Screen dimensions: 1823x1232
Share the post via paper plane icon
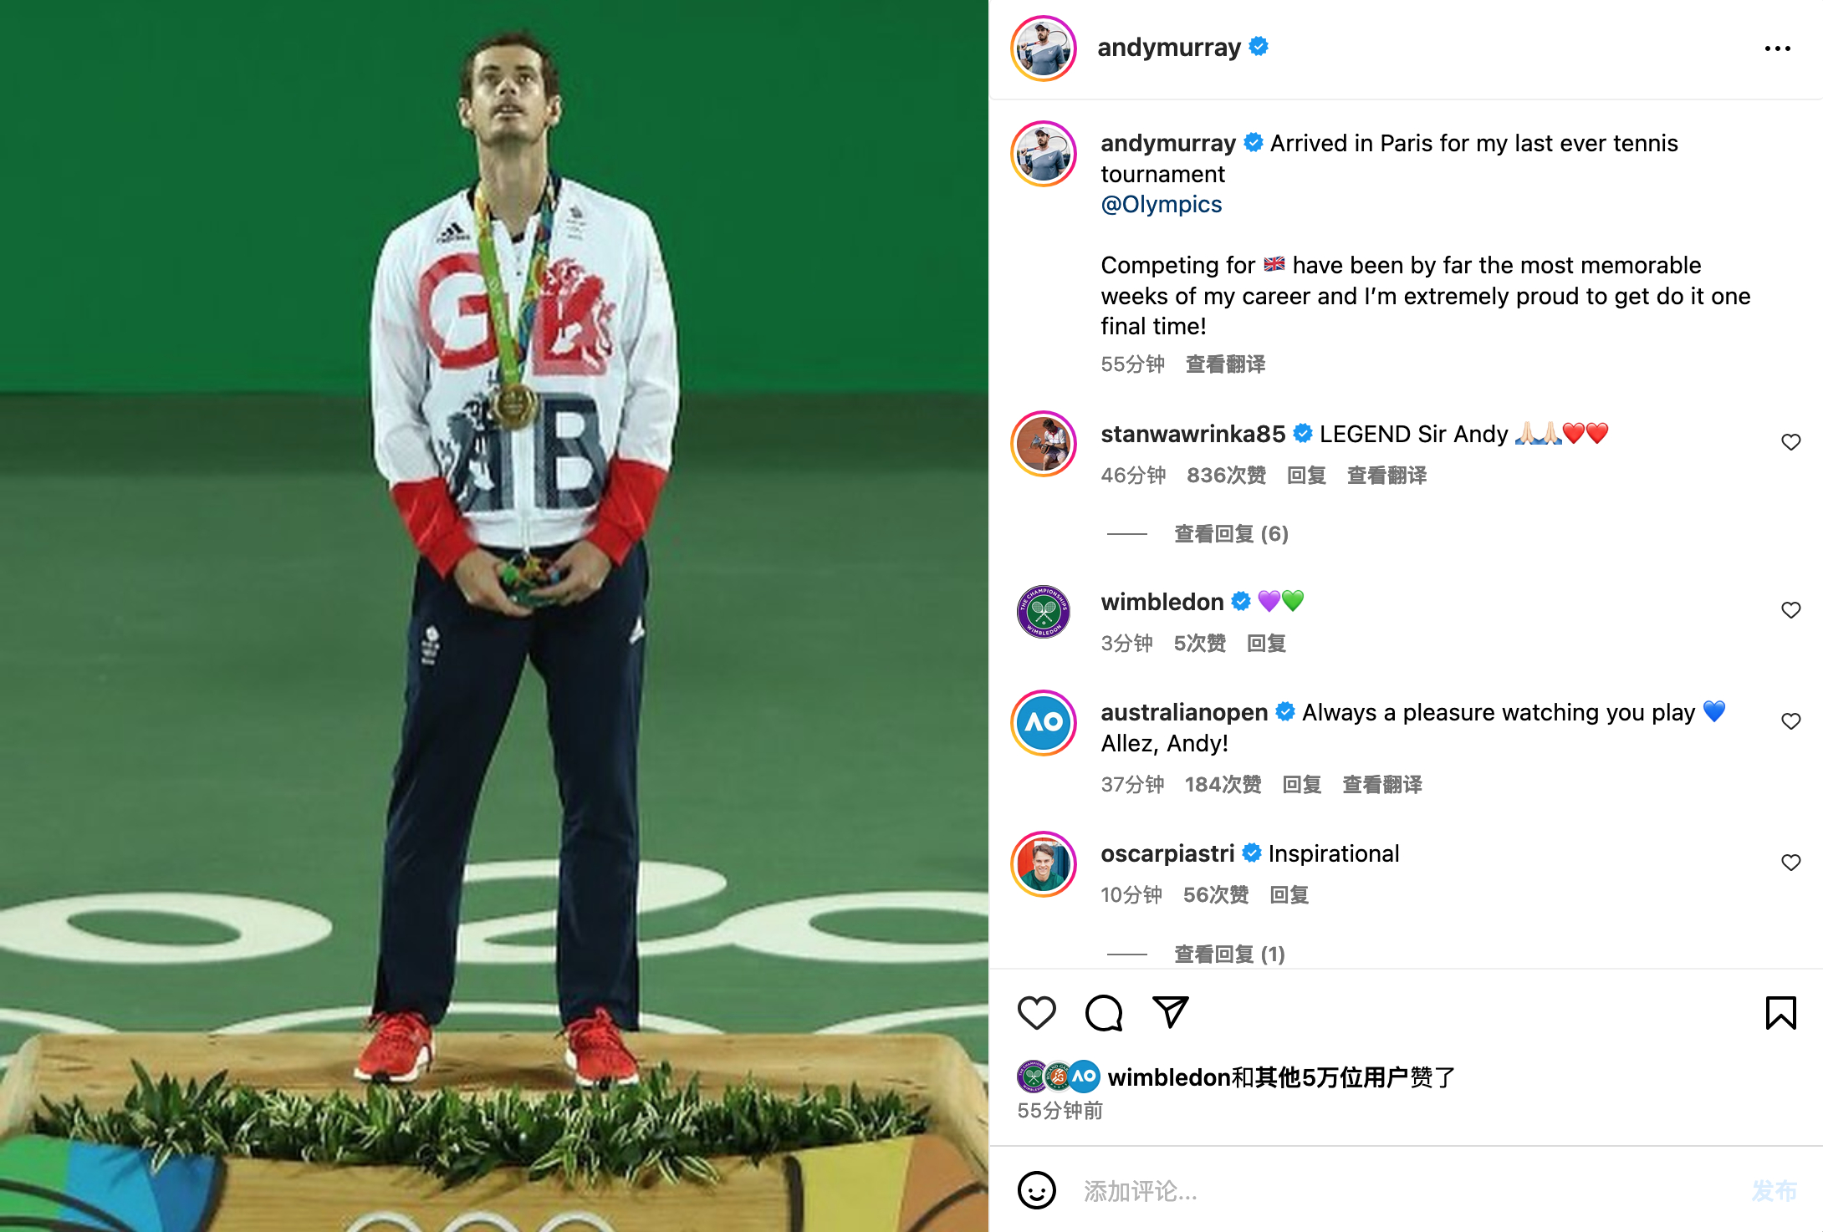(1171, 1012)
